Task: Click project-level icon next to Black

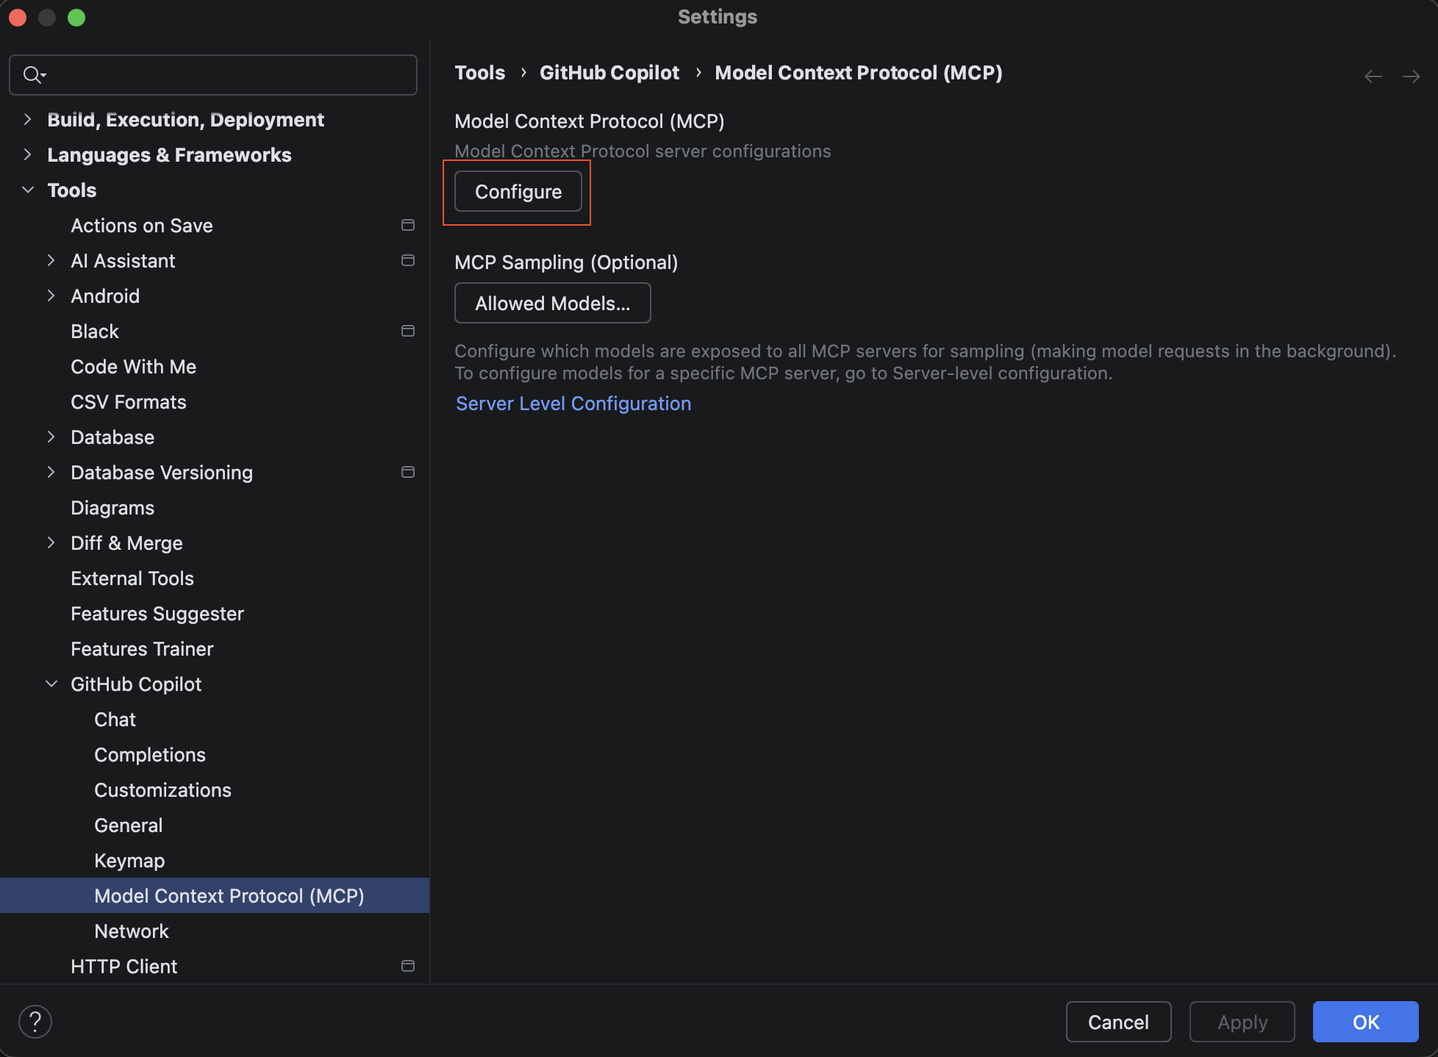Action: (407, 331)
